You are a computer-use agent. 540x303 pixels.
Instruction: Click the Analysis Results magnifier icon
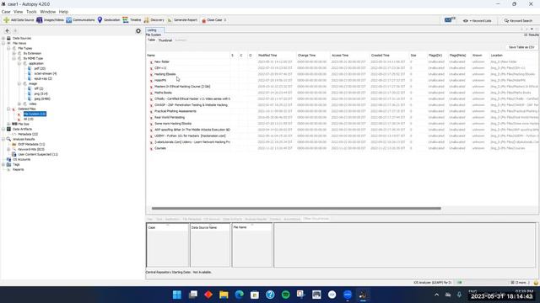8,139
